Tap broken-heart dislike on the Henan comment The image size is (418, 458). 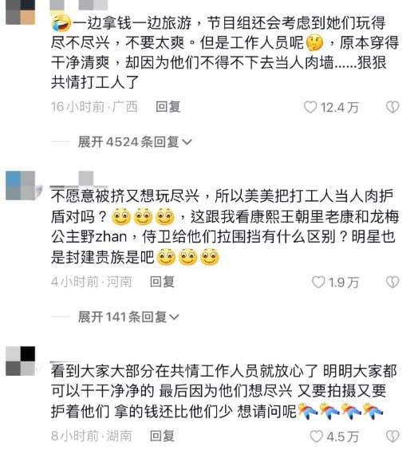(x=392, y=282)
